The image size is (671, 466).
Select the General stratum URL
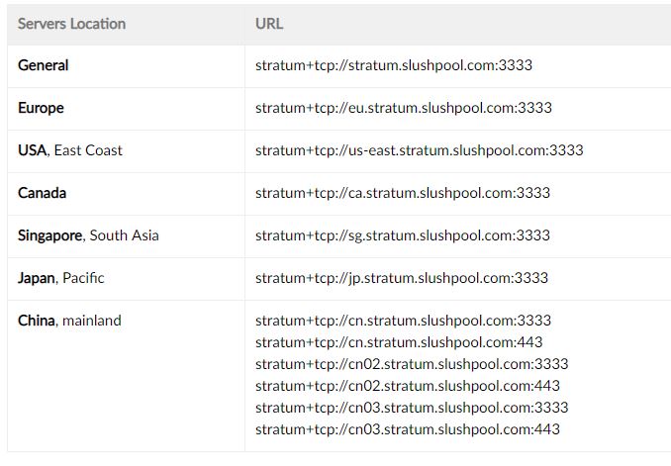click(x=394, y=65)
